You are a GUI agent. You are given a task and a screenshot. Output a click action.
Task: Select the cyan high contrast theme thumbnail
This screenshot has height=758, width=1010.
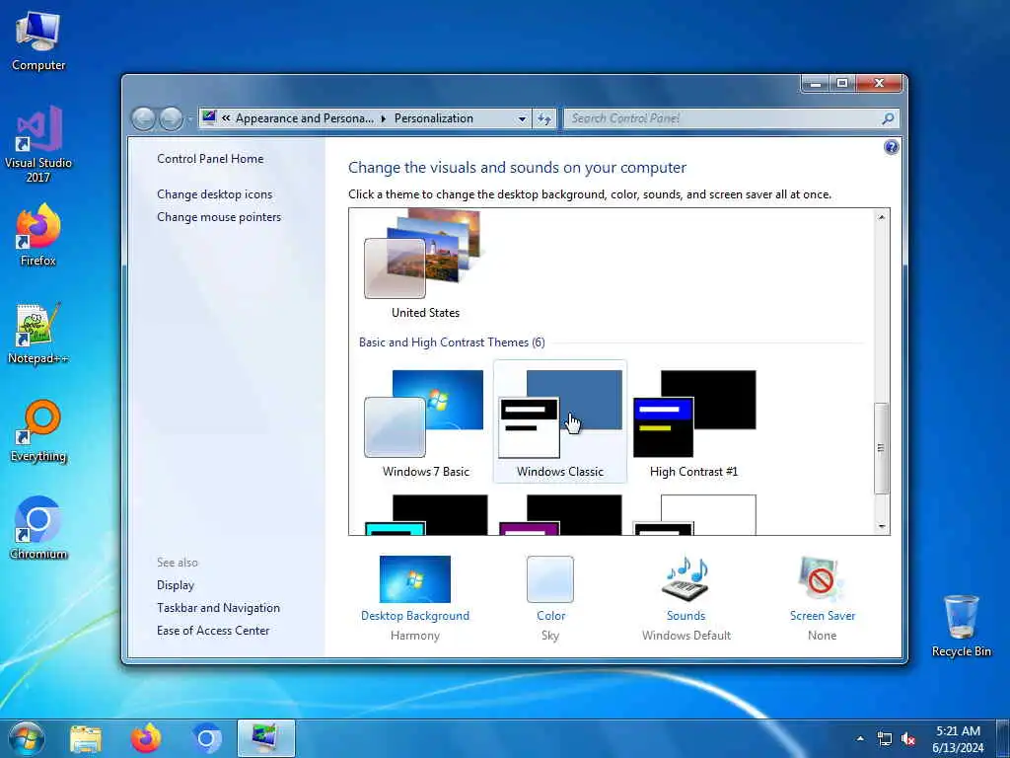click(x=425, y=515)
